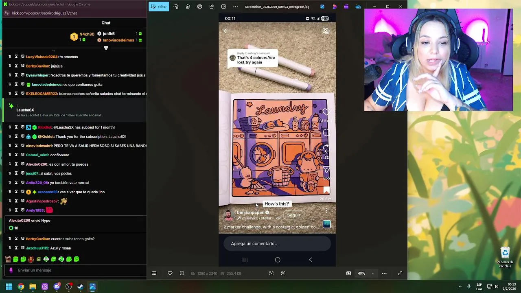This screenshot has height=293, width=521.
Task: Click the Chrome address bar URL
Action: 44,13
